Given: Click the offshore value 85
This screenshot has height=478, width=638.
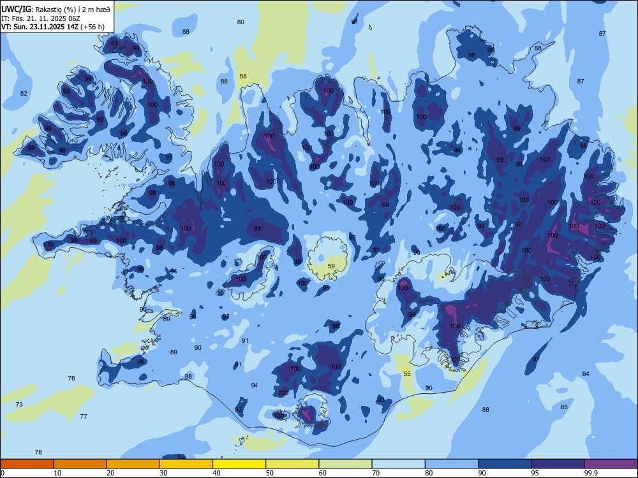Looking at the screenshot, I should 564,407.
